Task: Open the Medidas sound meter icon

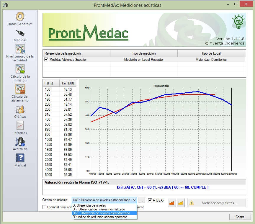Action: (x=20, y=33)
